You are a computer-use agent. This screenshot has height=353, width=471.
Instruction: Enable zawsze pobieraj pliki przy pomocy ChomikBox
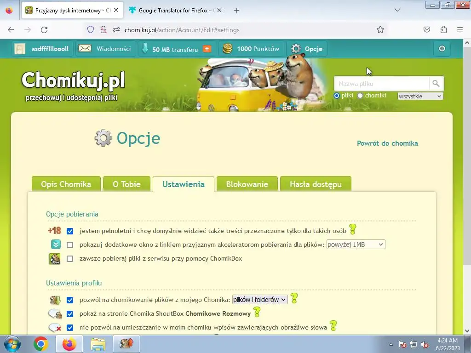point(70,259)
